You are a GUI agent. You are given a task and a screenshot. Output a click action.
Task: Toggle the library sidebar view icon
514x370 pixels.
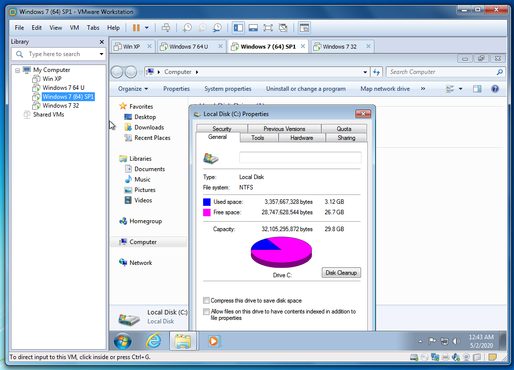click(238, 28)
